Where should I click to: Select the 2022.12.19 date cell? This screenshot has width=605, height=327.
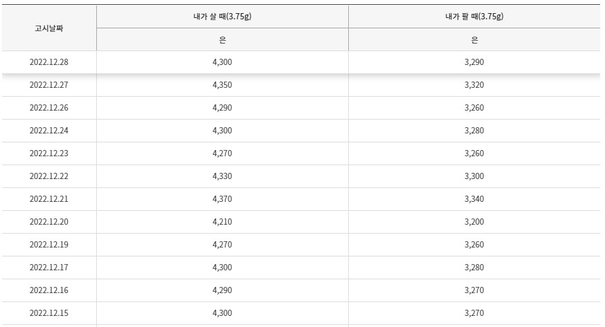pyautogui.click(x=49, y=244)
